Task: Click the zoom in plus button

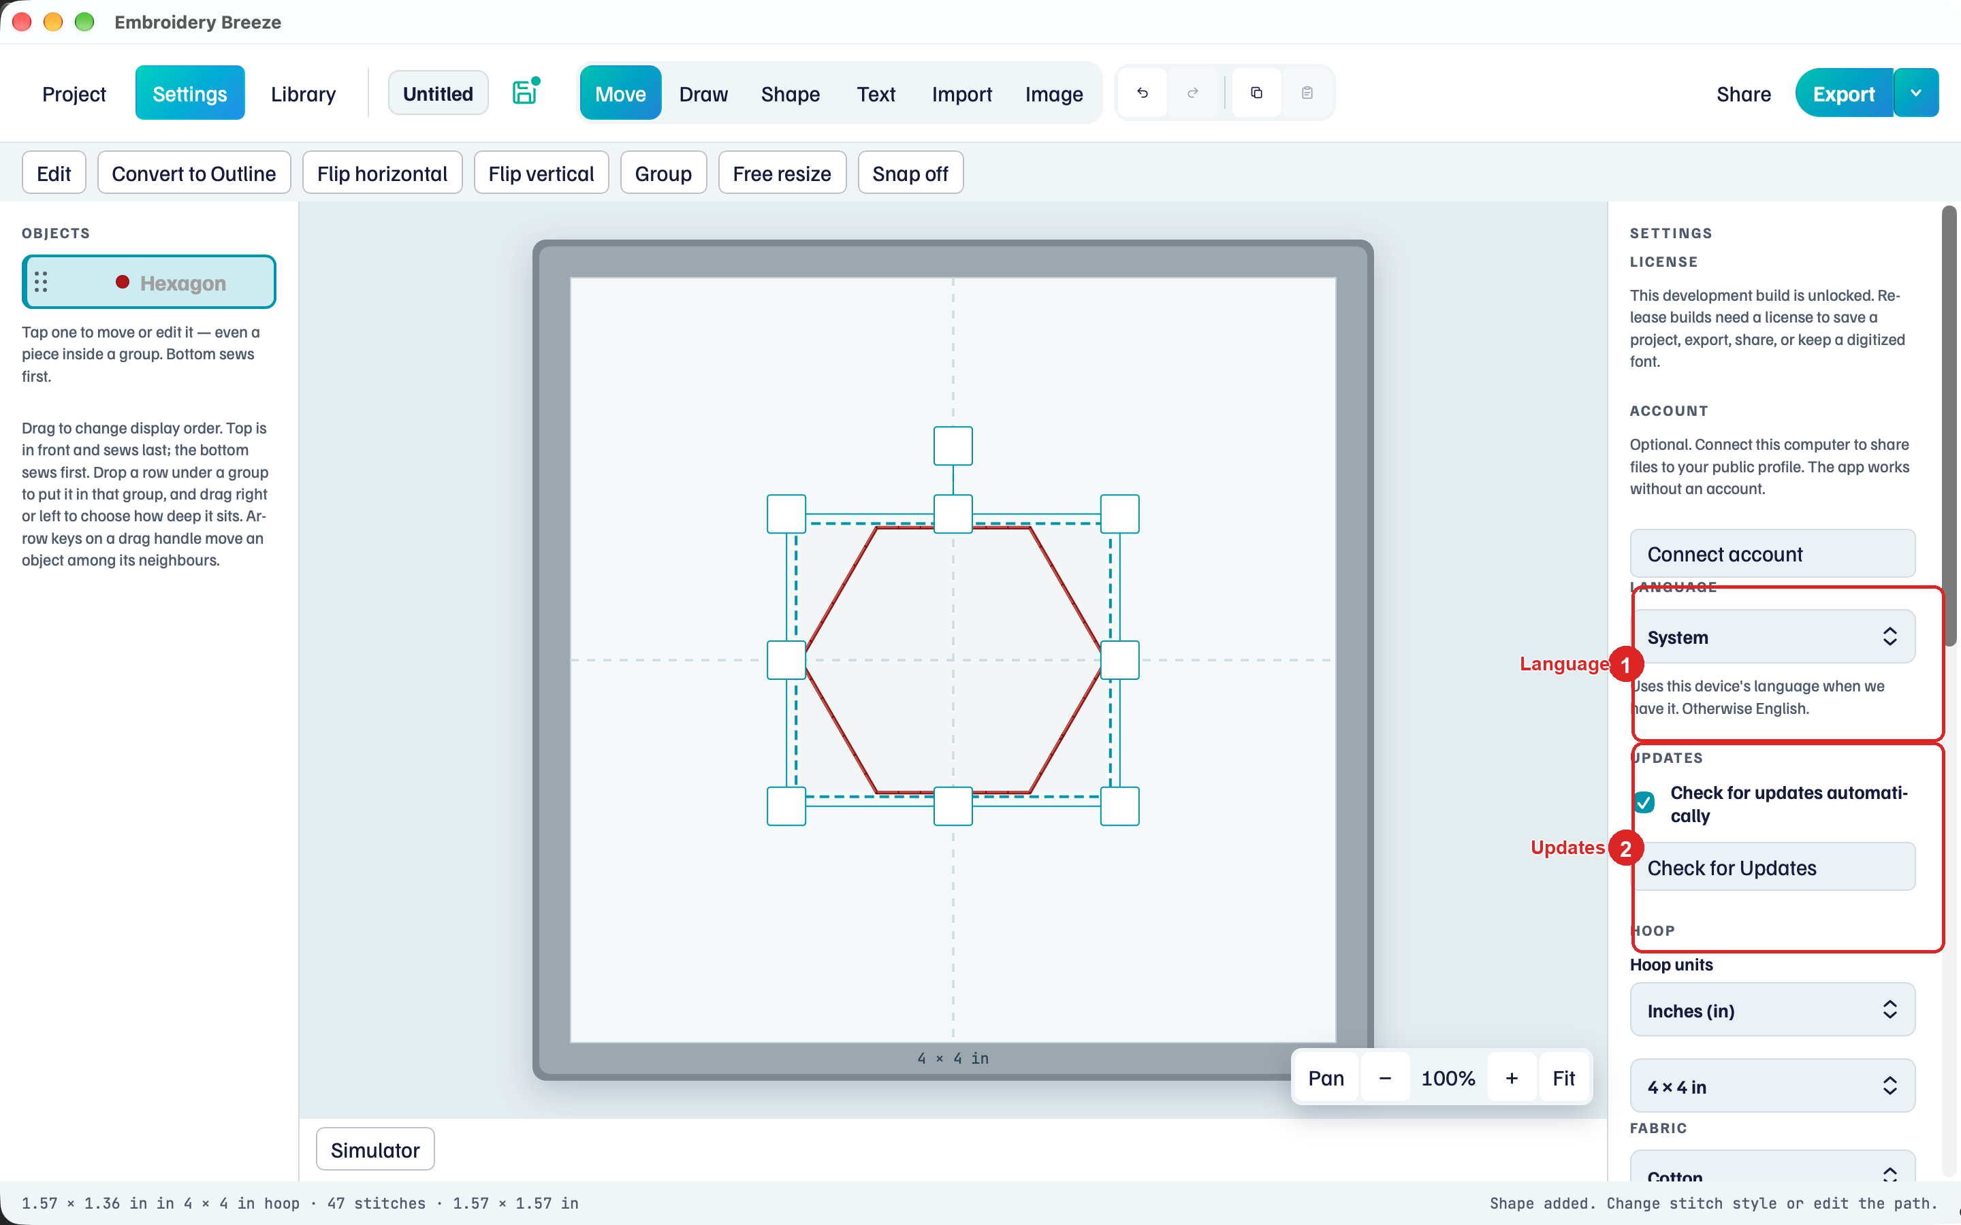Action: pyautogui.click(x=1512, y=1079)
